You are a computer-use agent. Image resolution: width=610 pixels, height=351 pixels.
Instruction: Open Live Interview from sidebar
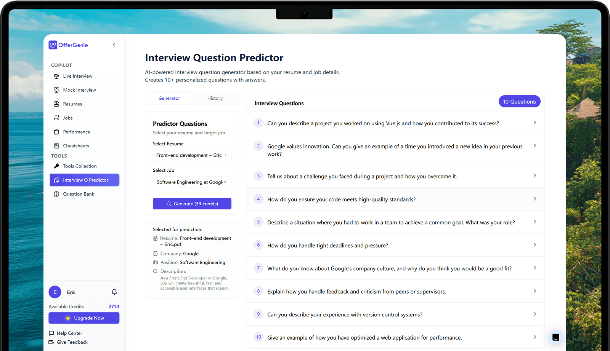point(77,76)
